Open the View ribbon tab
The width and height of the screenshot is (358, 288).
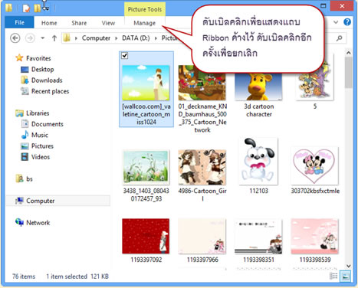click(108, 23)
